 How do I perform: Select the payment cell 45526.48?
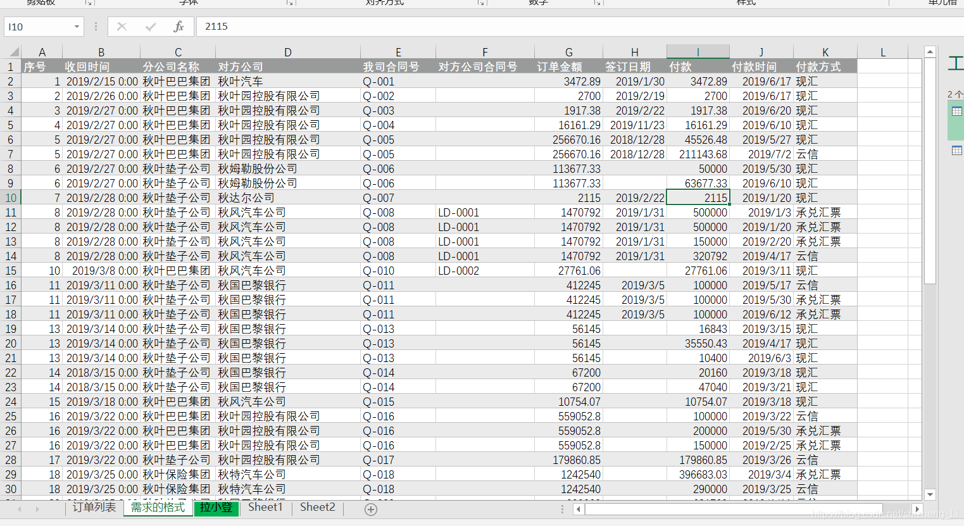tap(698, 139)
